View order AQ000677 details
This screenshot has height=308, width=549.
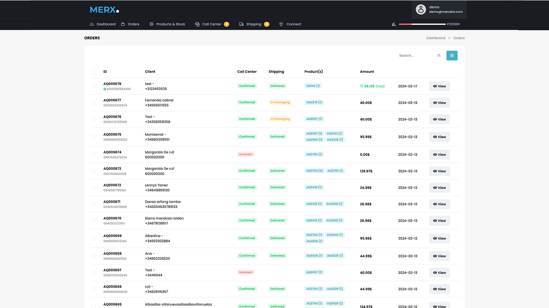(x=439, y=103)
